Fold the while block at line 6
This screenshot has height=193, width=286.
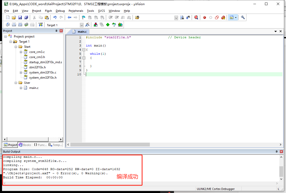coord(84,58)
